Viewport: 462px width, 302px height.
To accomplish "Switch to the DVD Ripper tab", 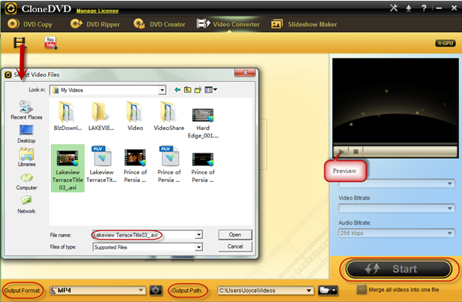I will pyautogui.click(x=95, y=24).
